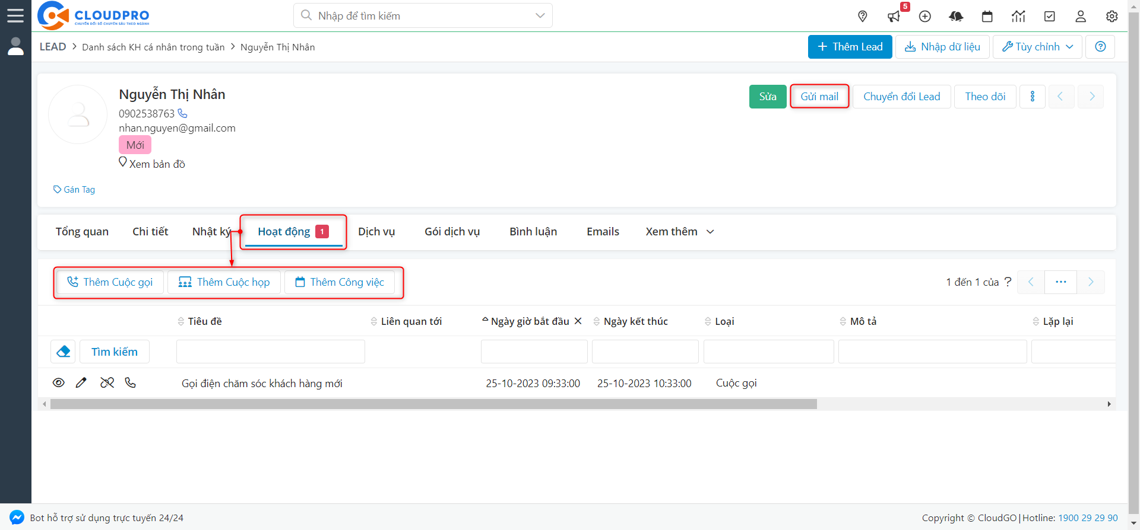This screenshot has height=530, width=1140.
Task: Click the list pagination ellipsis button
Action: tap(1061, 282)
